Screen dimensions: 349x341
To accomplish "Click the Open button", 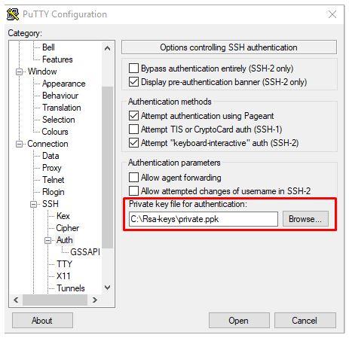I will (239, 321).
